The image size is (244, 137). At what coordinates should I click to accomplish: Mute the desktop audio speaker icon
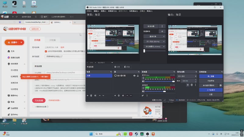(x=143, y=91)
